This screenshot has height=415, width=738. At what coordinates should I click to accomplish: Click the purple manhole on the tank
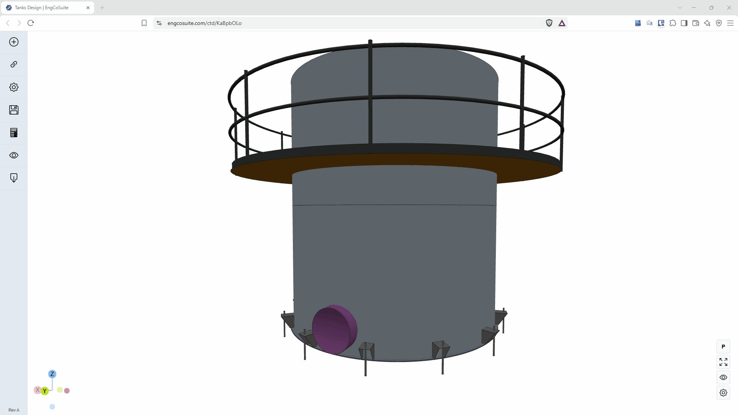tap(334, 329)
